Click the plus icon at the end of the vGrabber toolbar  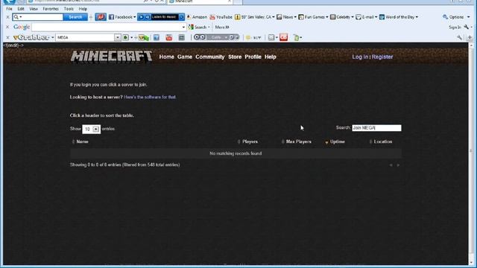pyautogui.click(x=470, y=38)
